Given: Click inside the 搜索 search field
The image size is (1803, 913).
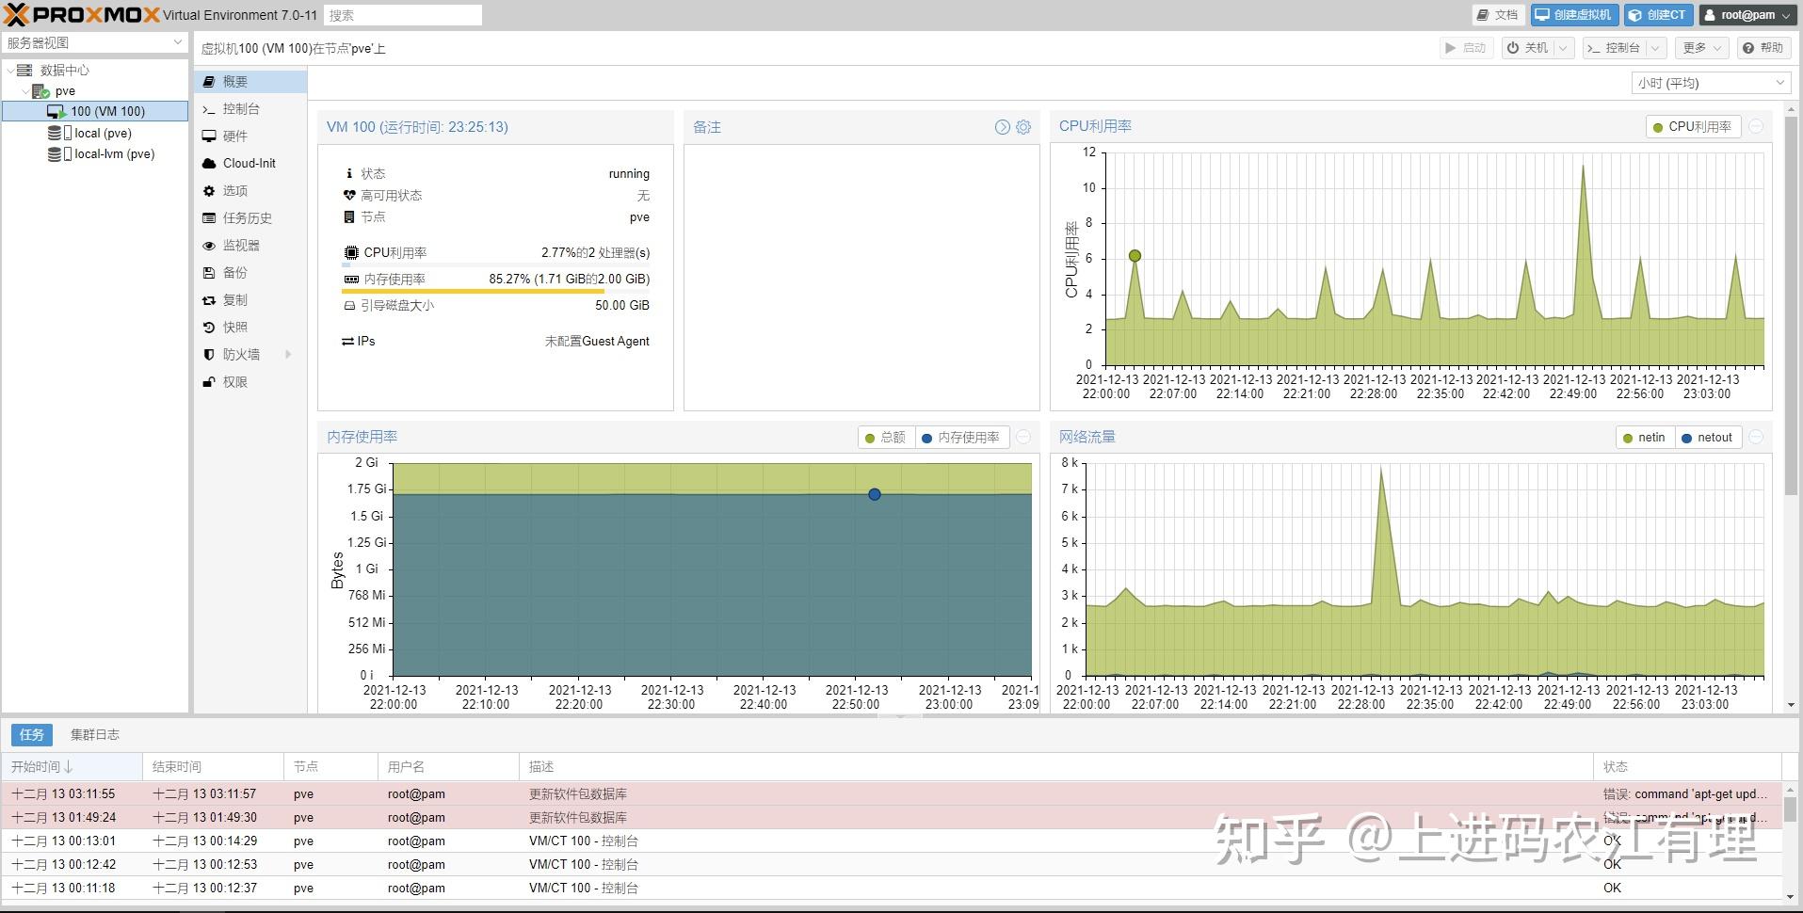Looking at the screenshot, I should (x=403, y=14).
